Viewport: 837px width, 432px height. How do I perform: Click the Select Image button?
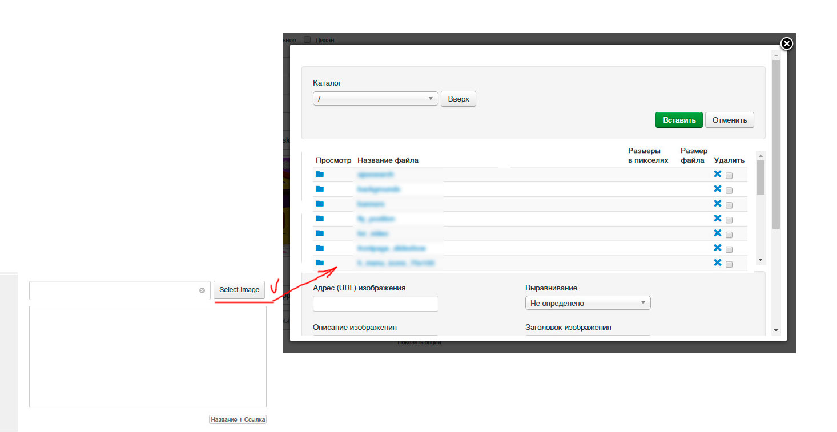coord(239,290)
